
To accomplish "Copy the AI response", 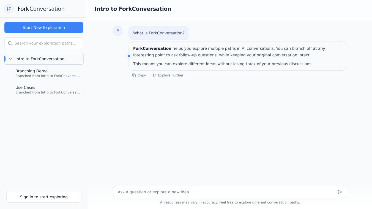I will 139,75.
